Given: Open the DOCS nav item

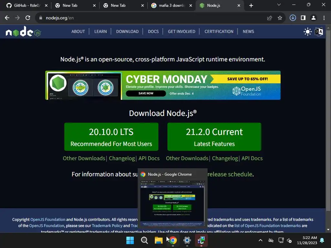Looking at the screenshot, I should click(153, 31).
